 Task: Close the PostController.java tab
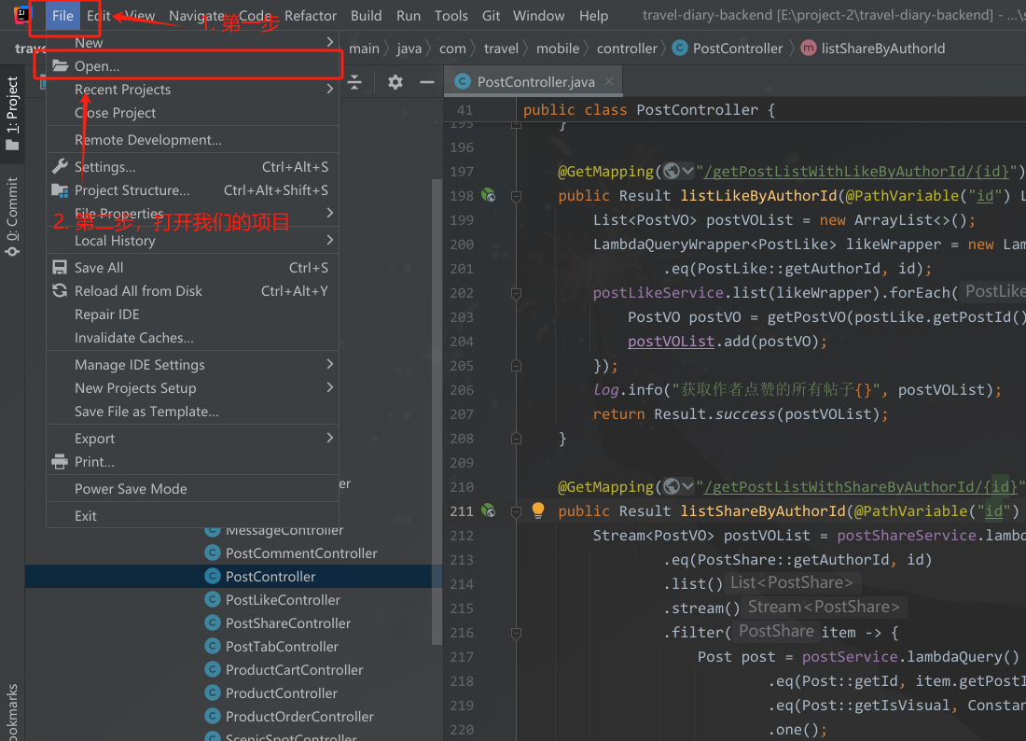pyautogui.click(x=609, y=81)
